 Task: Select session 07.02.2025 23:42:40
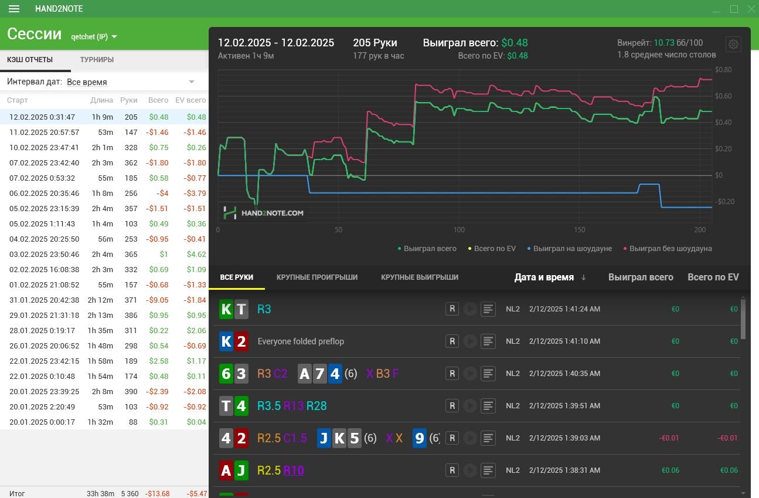104,163
